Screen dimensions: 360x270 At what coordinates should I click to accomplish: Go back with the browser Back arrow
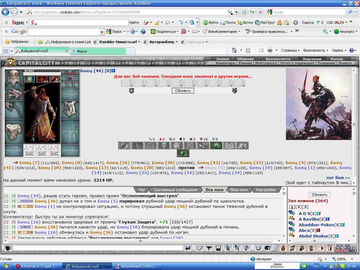tap(6, 12)
